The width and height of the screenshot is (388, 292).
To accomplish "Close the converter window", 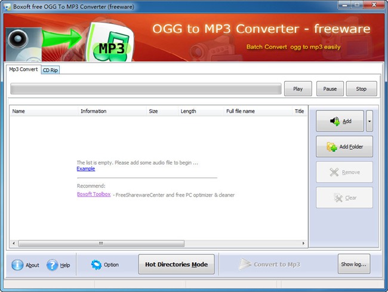I will pyautogui.click(x=374, y=5).
